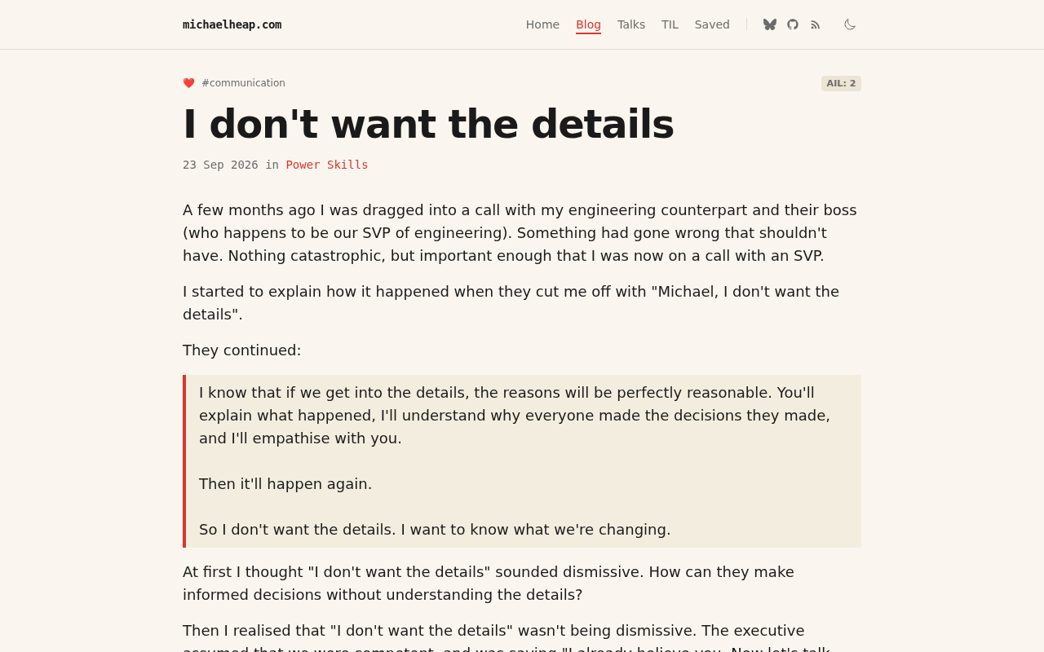Open the Bluesky profile icon
This screenshot has height=652, width=1044.
pos(770,24)
